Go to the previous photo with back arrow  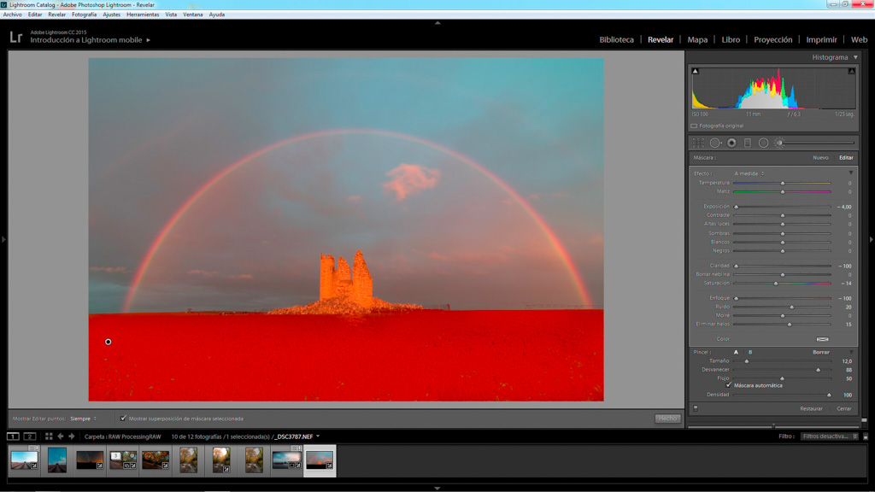coord(60,436)
